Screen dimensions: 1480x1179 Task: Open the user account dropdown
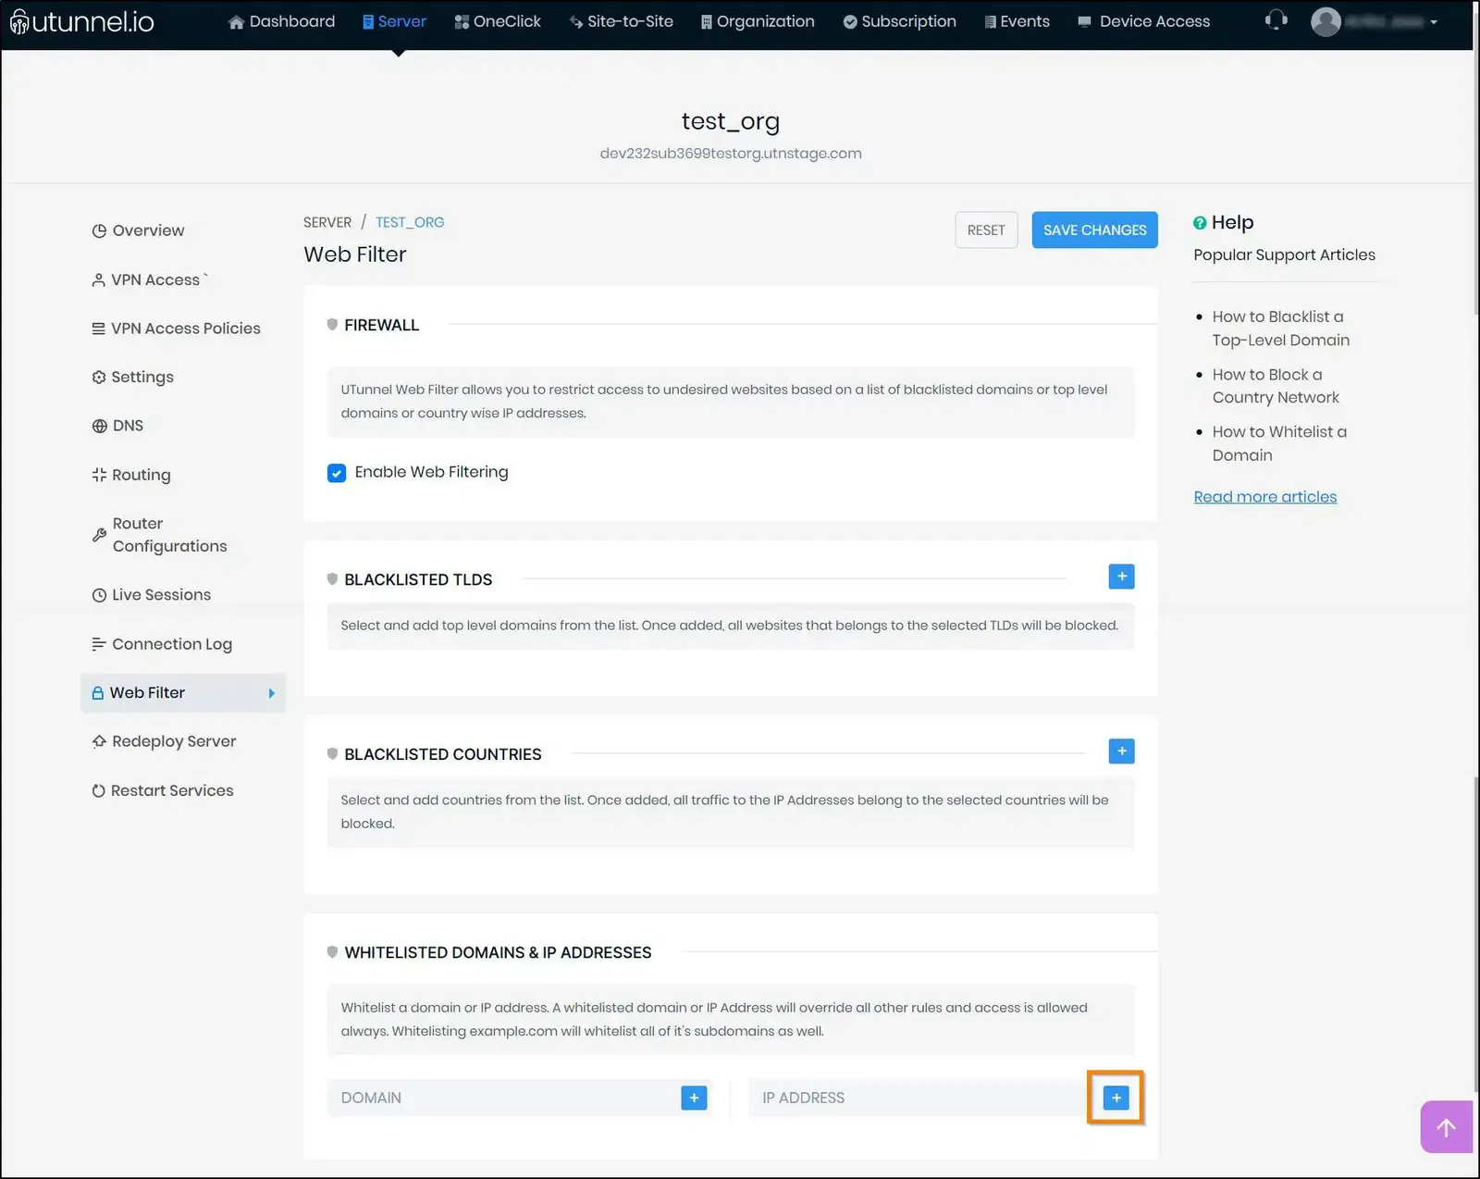pyautogui.click(x=1375, y=21)
